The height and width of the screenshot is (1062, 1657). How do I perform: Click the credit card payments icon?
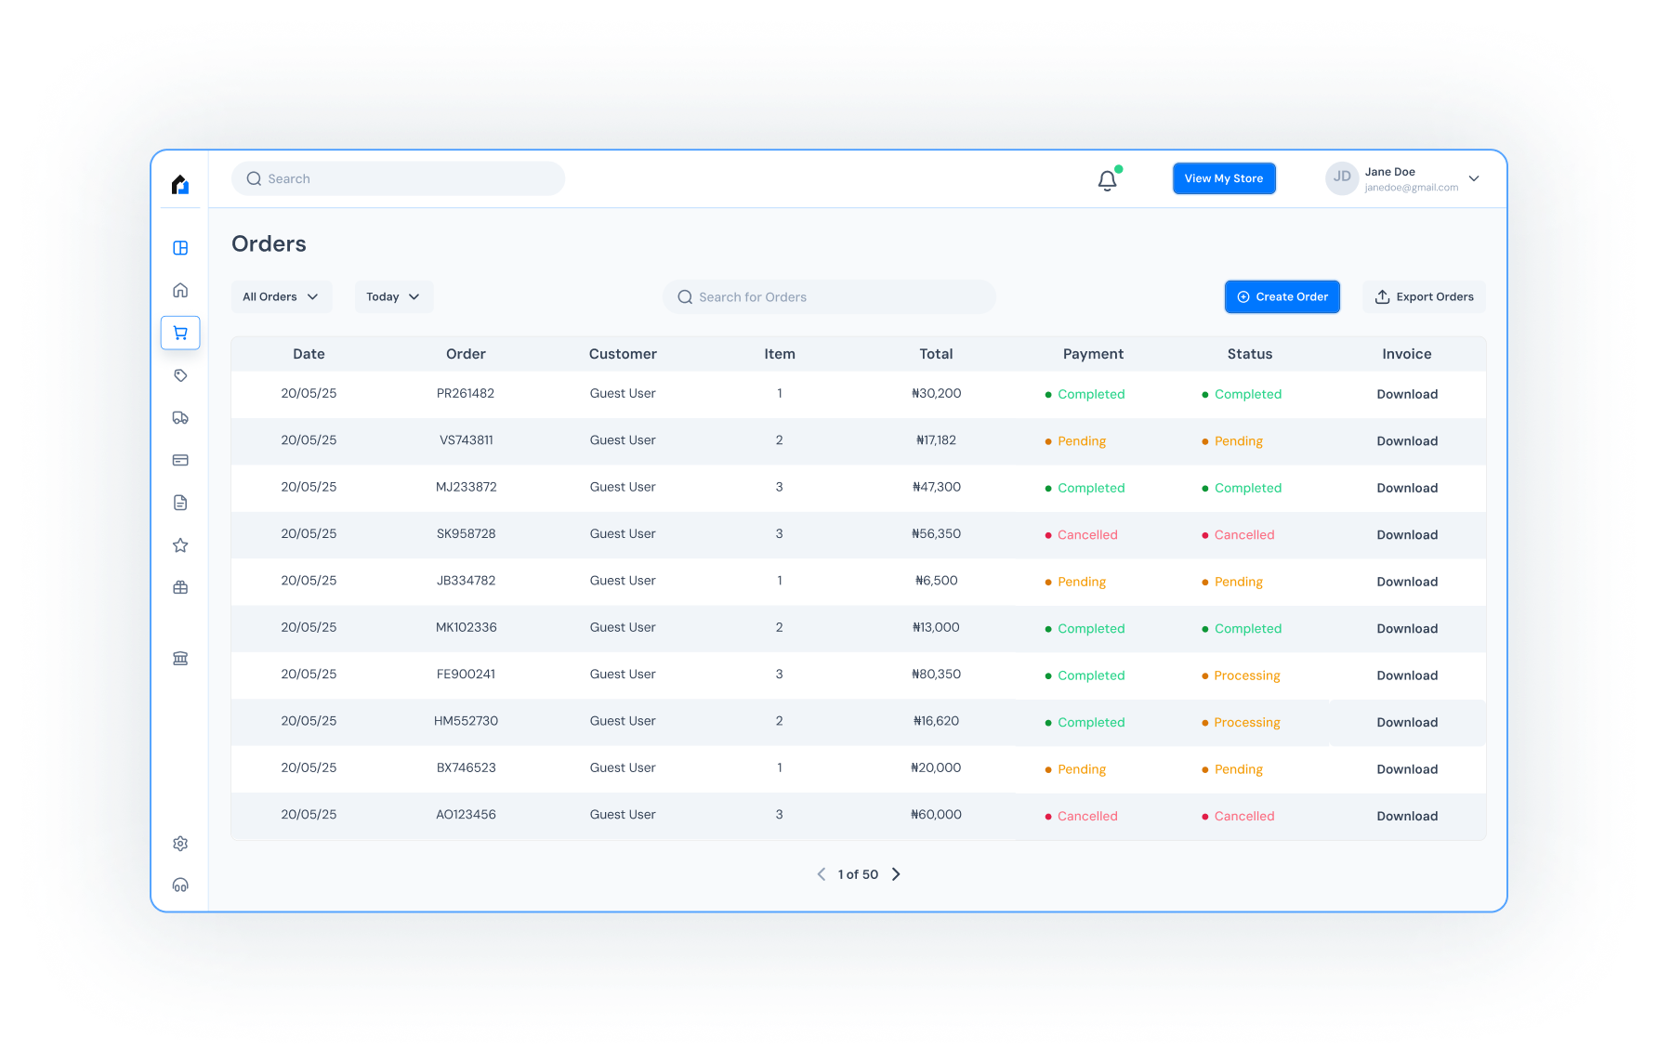180,460
